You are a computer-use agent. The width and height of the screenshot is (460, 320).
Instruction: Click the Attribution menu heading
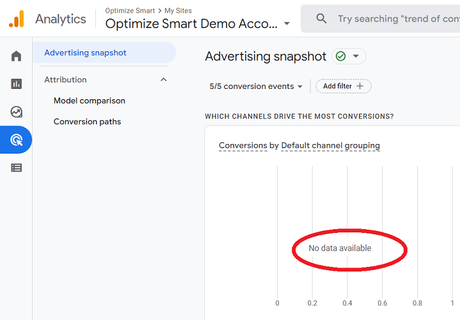point(65,79)
